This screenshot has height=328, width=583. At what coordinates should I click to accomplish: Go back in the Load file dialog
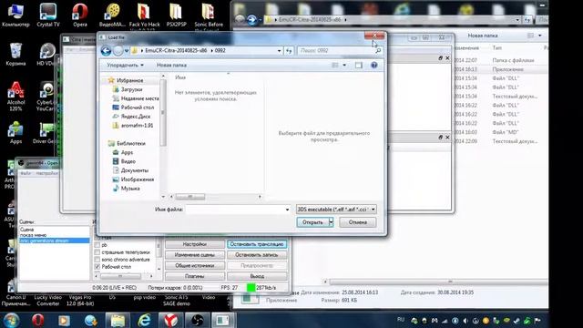pos(106,51)
